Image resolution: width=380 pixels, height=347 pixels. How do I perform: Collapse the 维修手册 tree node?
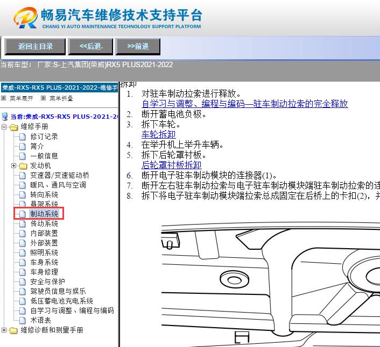pos(4,127)
